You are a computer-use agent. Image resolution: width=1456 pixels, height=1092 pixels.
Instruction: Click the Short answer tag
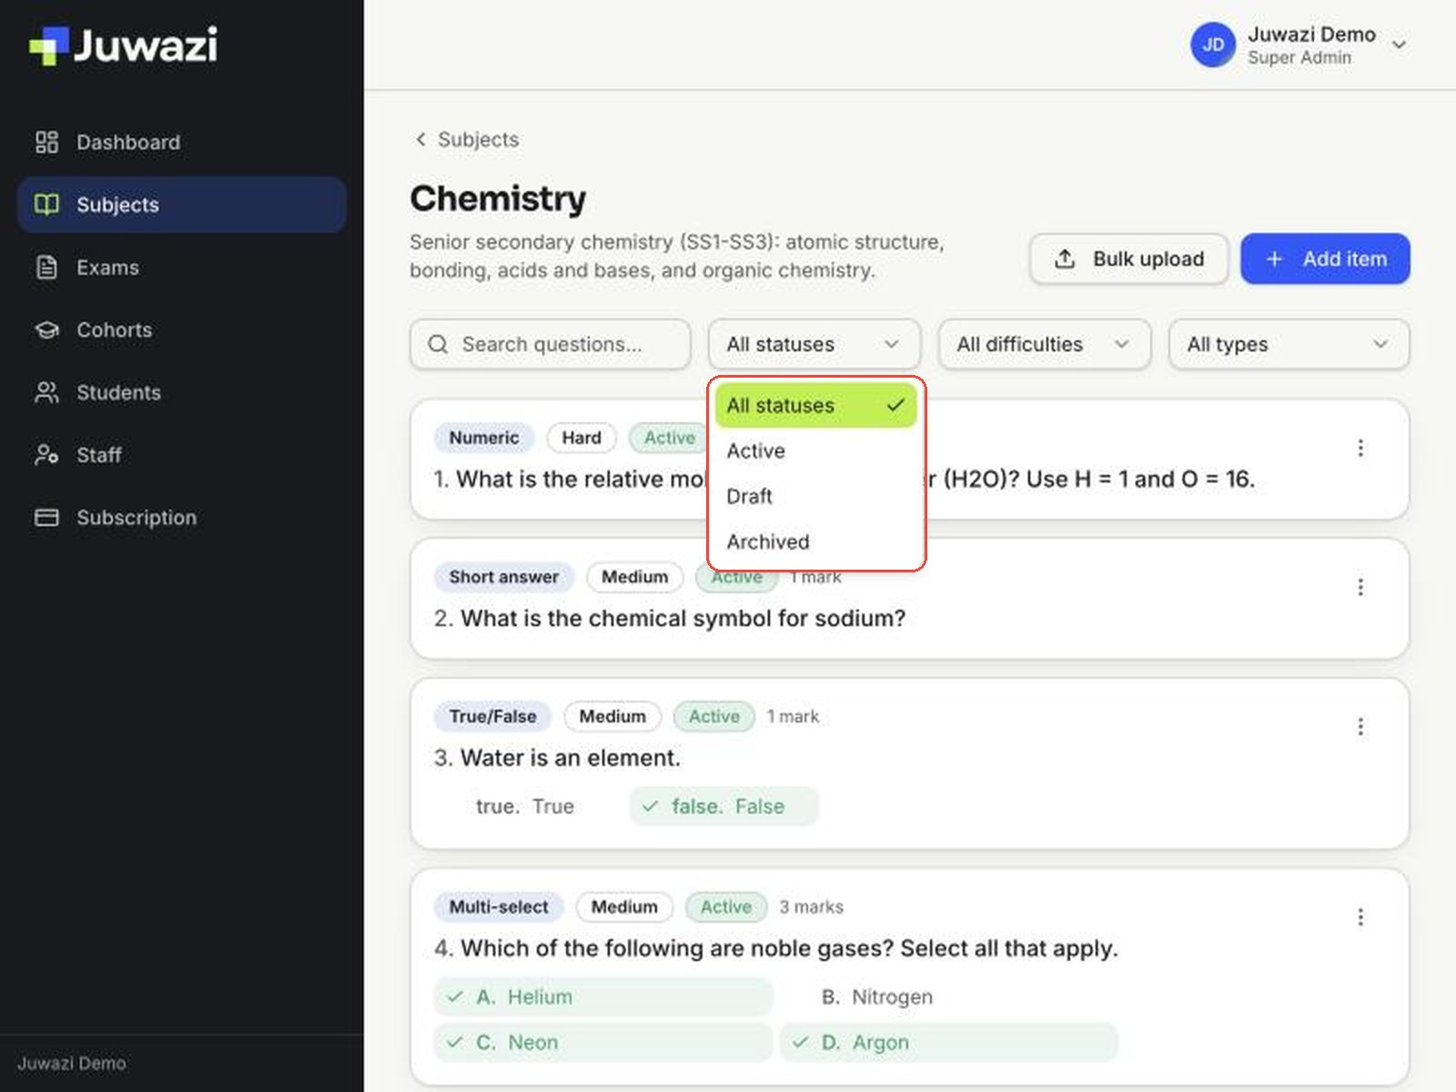click(x=503, y=577)
